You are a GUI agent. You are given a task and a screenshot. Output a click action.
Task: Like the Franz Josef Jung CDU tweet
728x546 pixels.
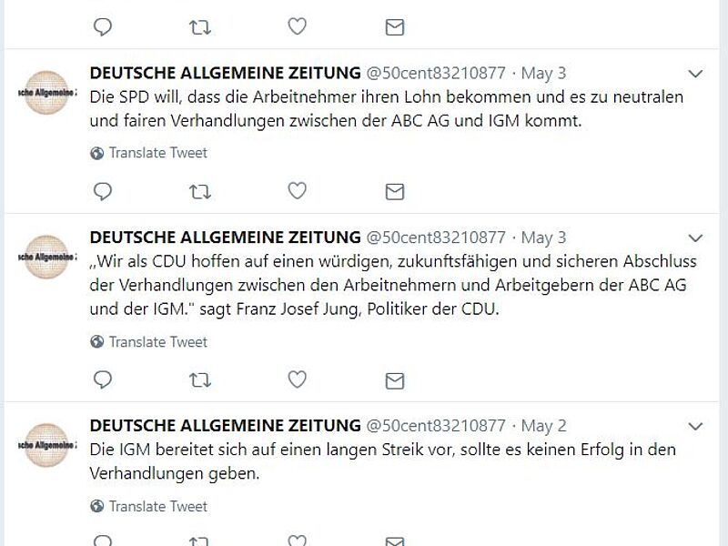[297, 379]
